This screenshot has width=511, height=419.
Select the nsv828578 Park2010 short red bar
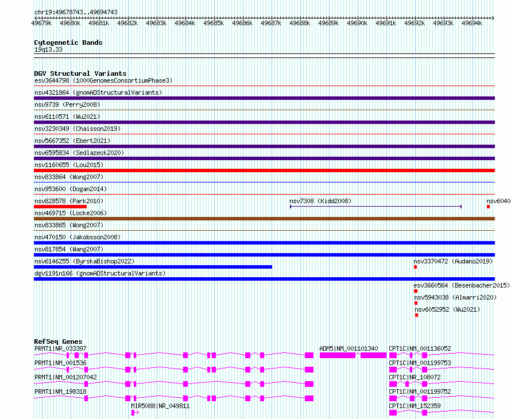pyautogui.click(x=60, y=207)
